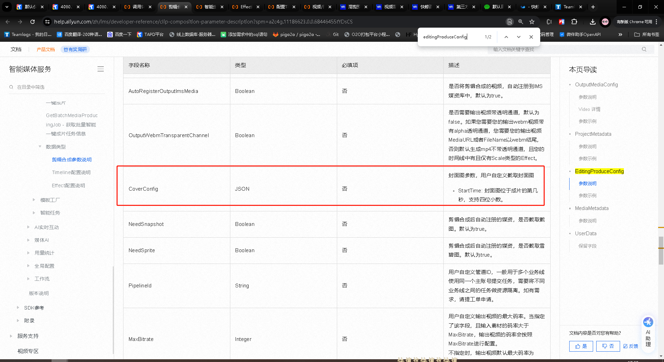Open the Chrome zoom indicator icon
664x362 pixels.
(x=520, y=22)
